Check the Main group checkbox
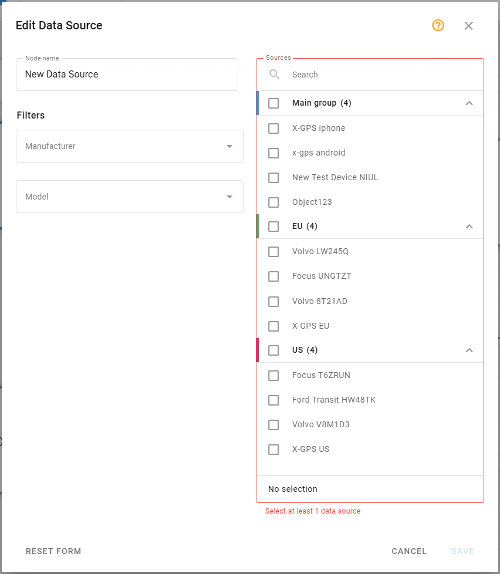This screenshot has width=500, height=574. tap(273, 103)
